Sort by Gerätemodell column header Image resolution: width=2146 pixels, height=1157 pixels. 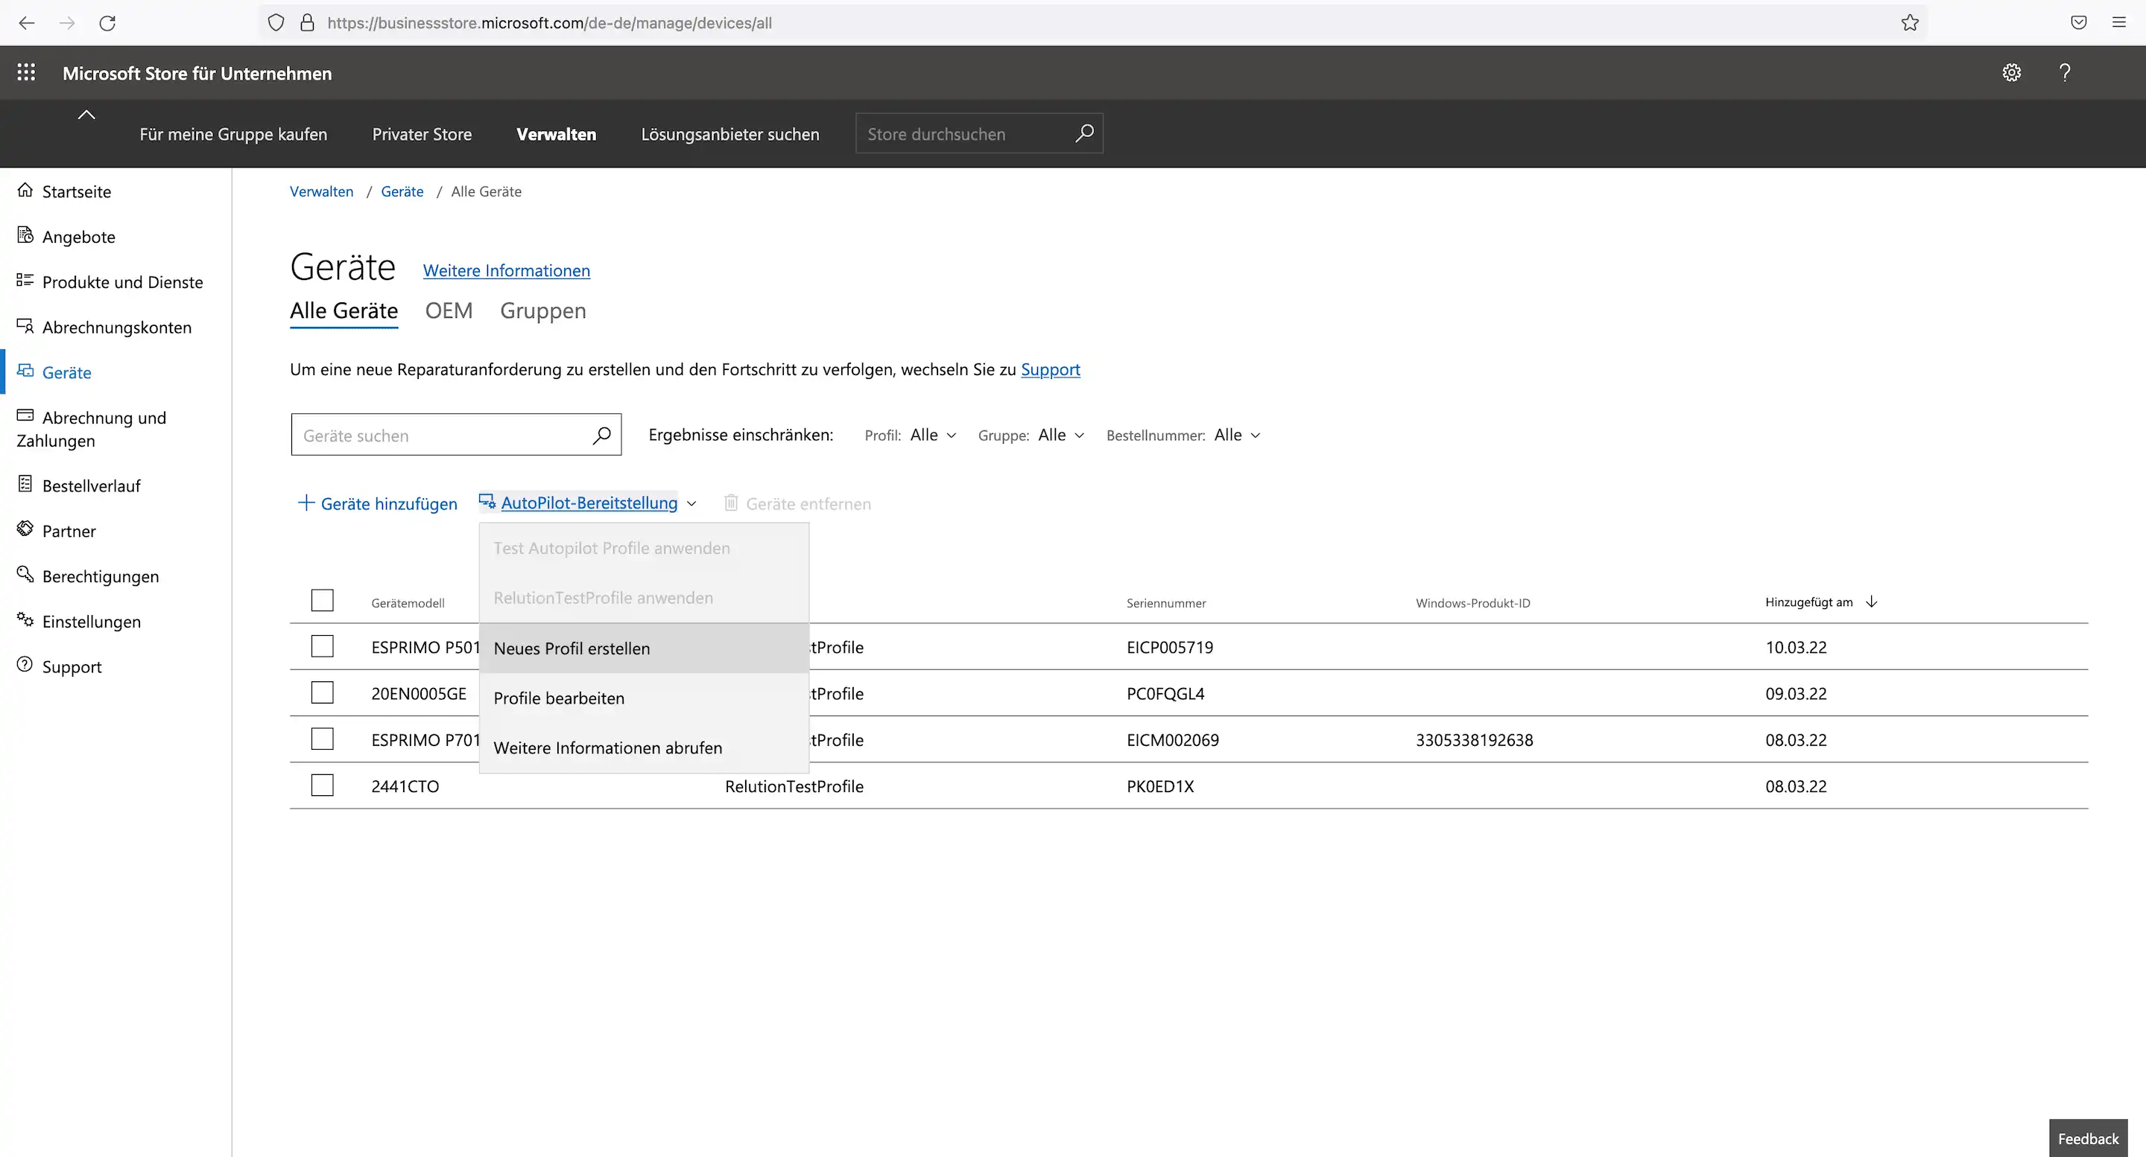pos(408,602)
